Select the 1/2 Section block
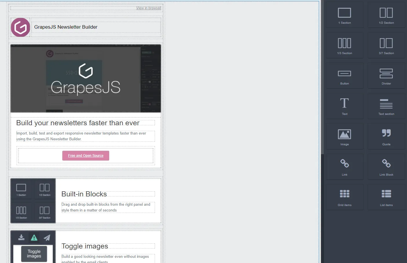The width and height of the screenshot is (407, 263). 386,15
